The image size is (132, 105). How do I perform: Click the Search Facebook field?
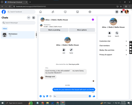point(21,12)
